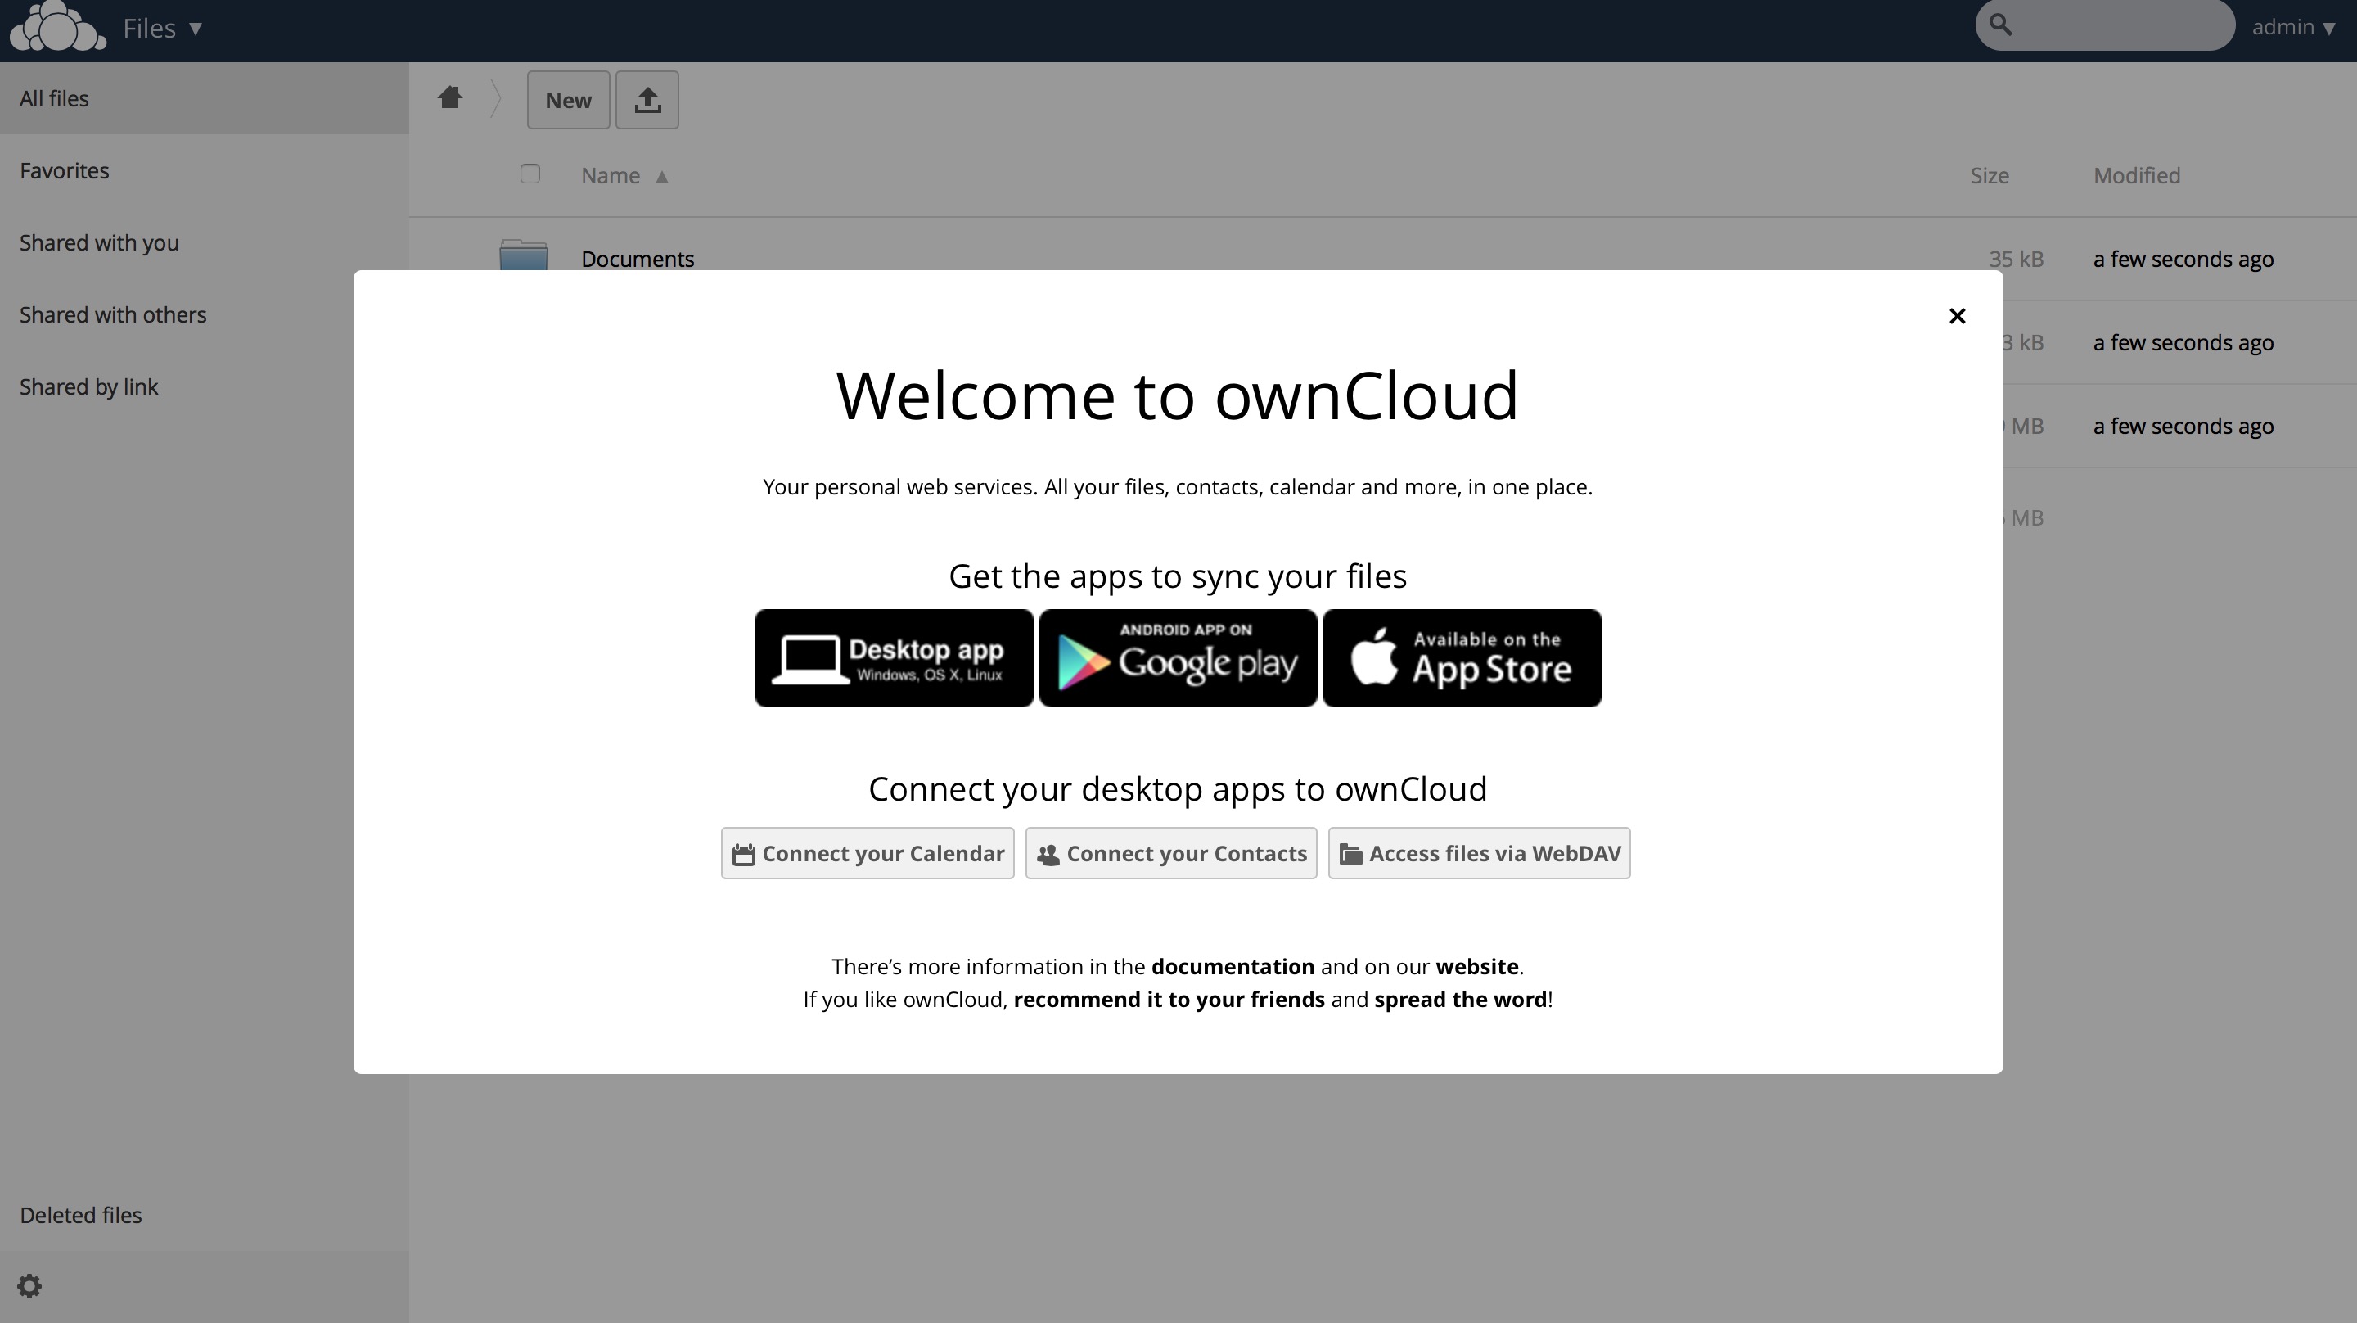Open the Desktop app download badge
The height and width of the screenshot is (1323, 2357).
(x=894, y=658)
